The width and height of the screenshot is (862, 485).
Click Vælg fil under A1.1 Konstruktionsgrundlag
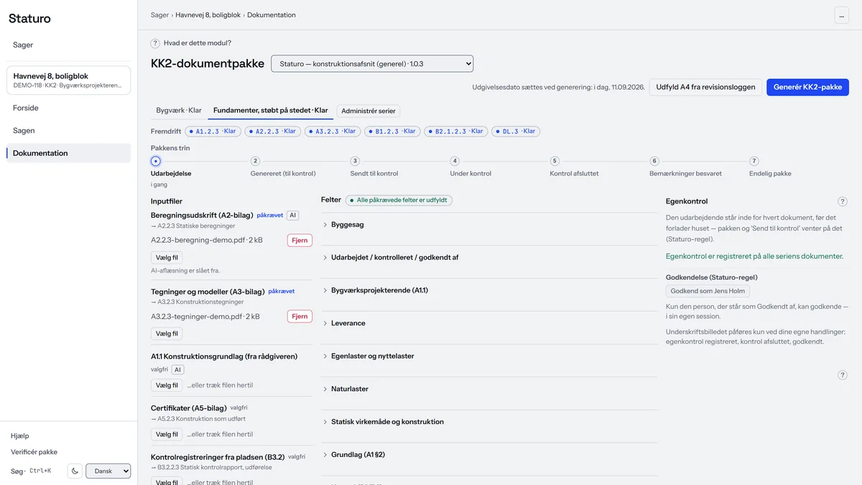click(167, 385)
